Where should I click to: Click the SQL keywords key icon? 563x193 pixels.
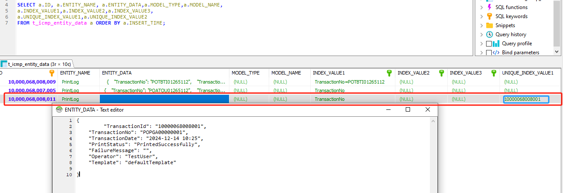tap(489, 16)
